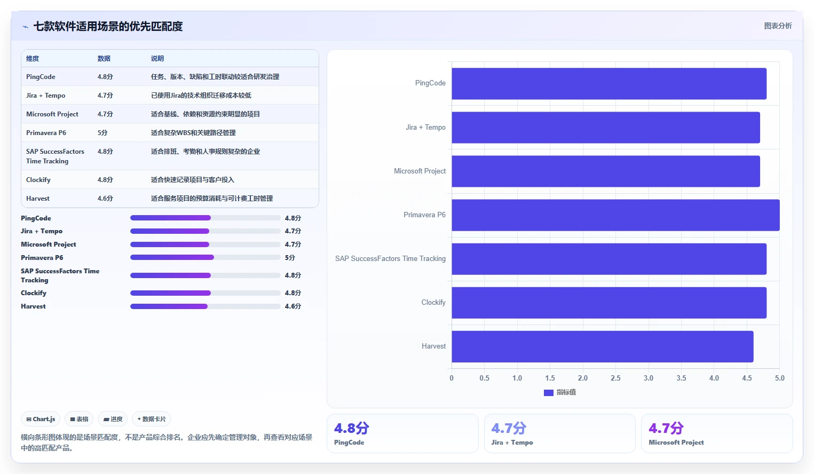814x474 pixels.
Task: Click description 适合服务项目的预算消耗与可计费工时管理
Action: tap(211, 199)
